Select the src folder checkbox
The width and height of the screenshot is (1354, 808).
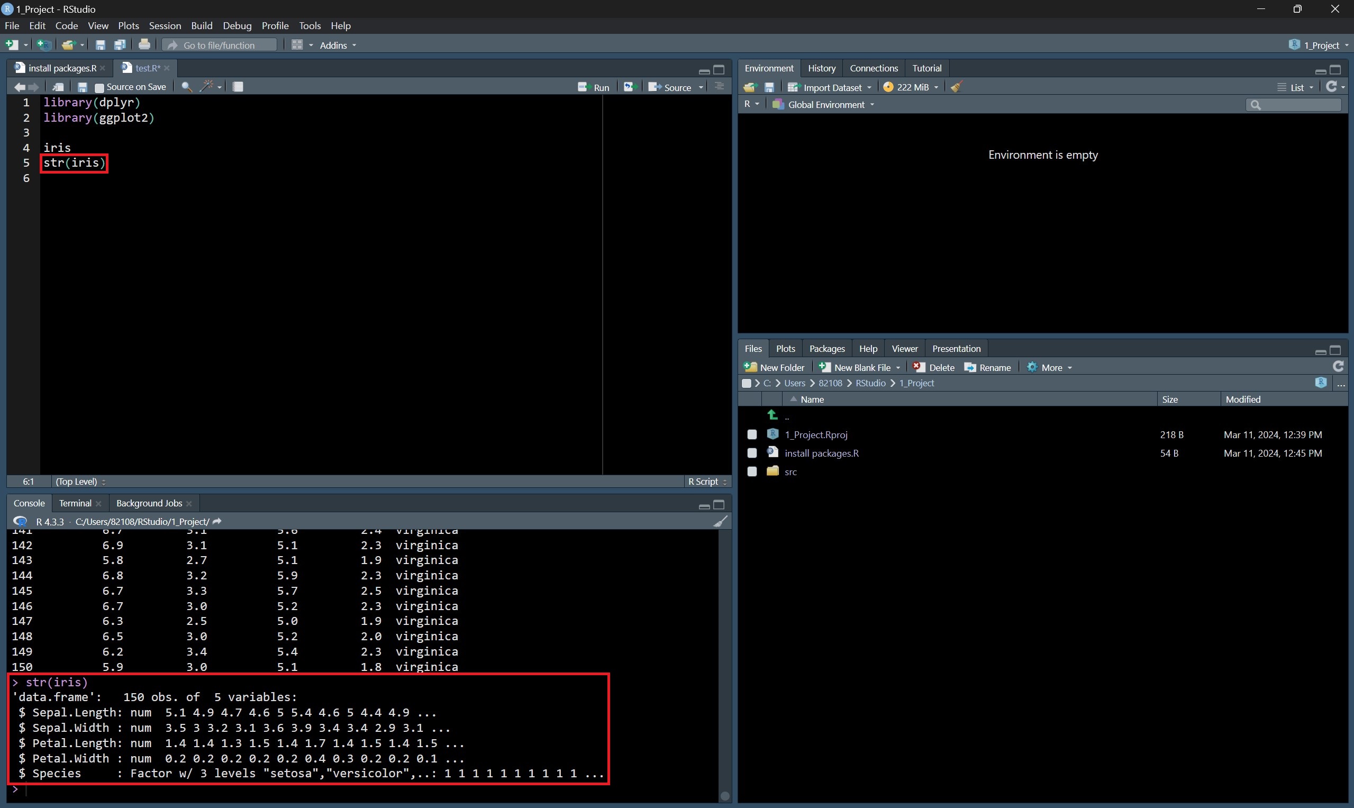click(x=752, y=471)
